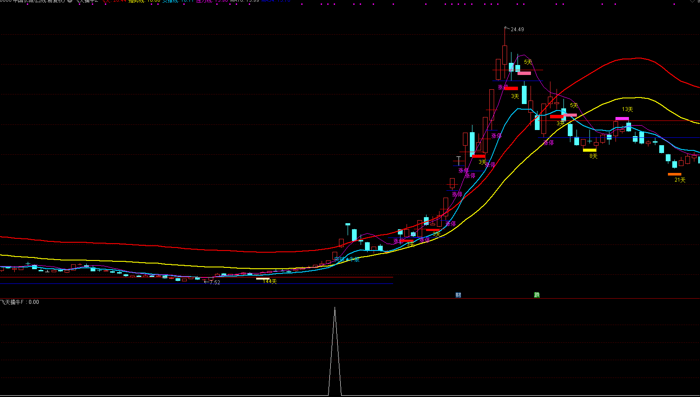Click the peak candlestick under 24.49
The width and height of the screenshot is (700, 397).
[x=505, y=55]
